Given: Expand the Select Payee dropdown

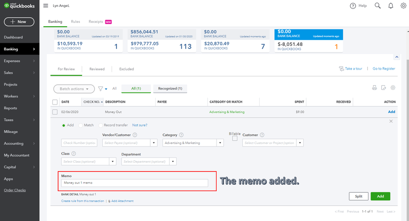Looking at the screenshot, I should coord(154,143).
